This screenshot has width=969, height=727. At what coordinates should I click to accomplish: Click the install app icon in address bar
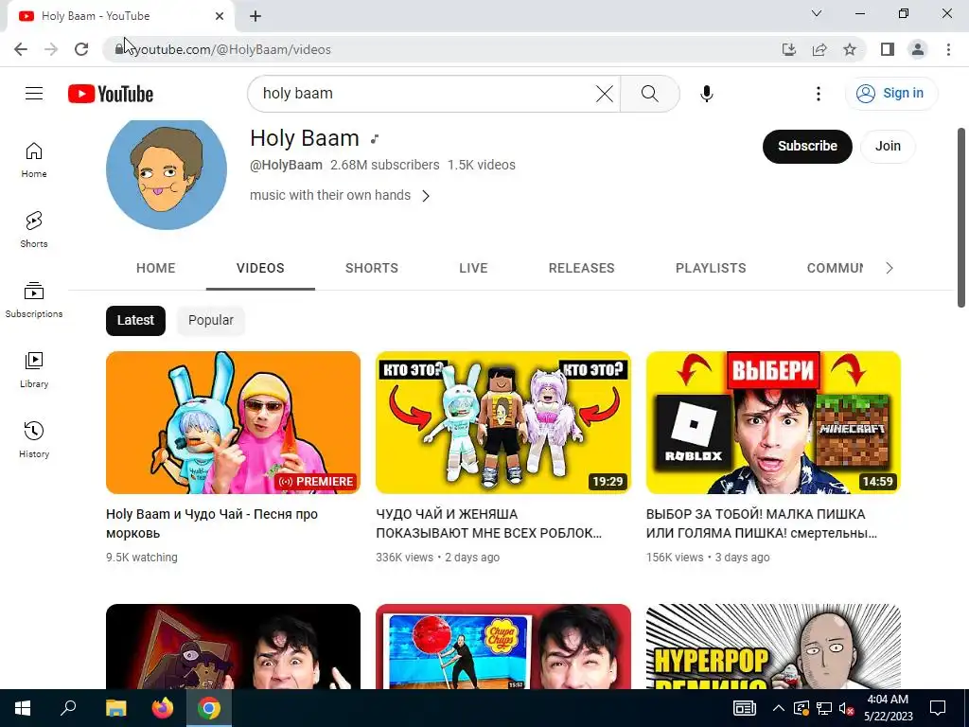(788, 49)
